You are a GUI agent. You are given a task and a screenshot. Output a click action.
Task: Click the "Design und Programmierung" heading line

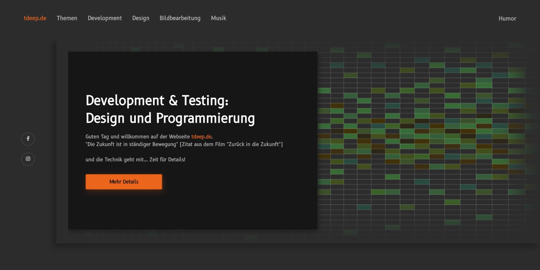click(170, 118)
